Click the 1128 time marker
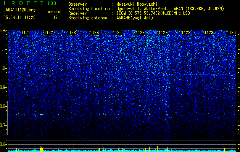Screen dimensions: 240x152 pyautogui.click(x=186, y=33)
